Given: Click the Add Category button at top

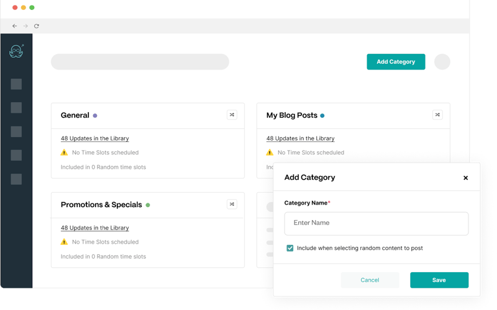Looking at the screenshot, I should point(396,61).
